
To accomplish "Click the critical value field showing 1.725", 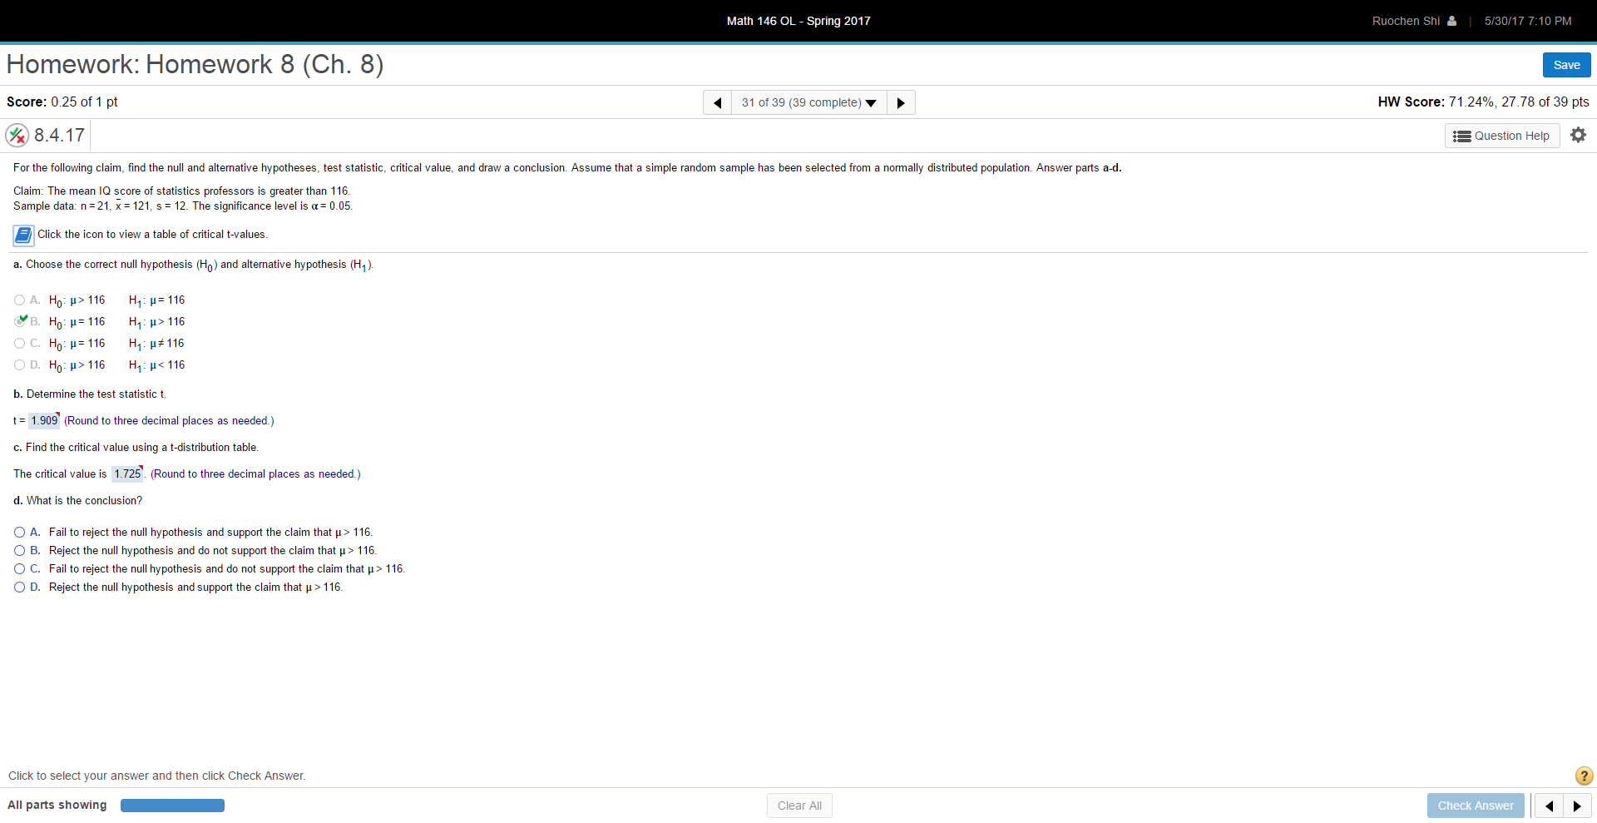I will 127,474.
